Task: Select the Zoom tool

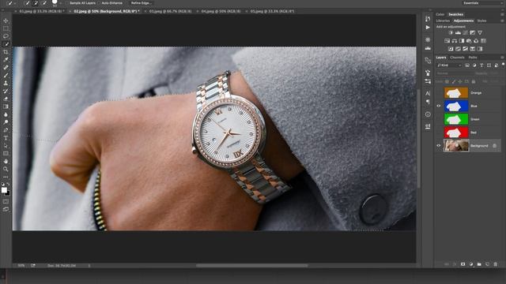Action: [x=6, y=169]
